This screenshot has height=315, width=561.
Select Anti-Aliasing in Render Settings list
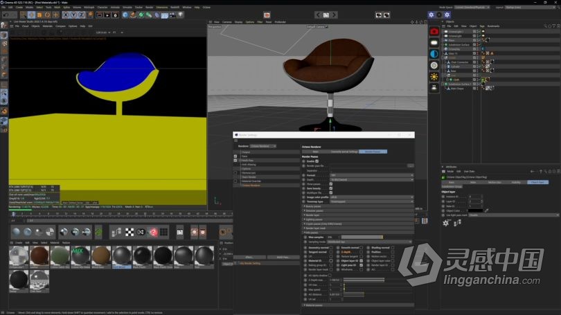coord(249,165)
